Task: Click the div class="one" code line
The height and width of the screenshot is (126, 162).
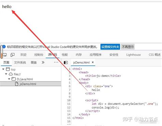Action: [99, 86]
